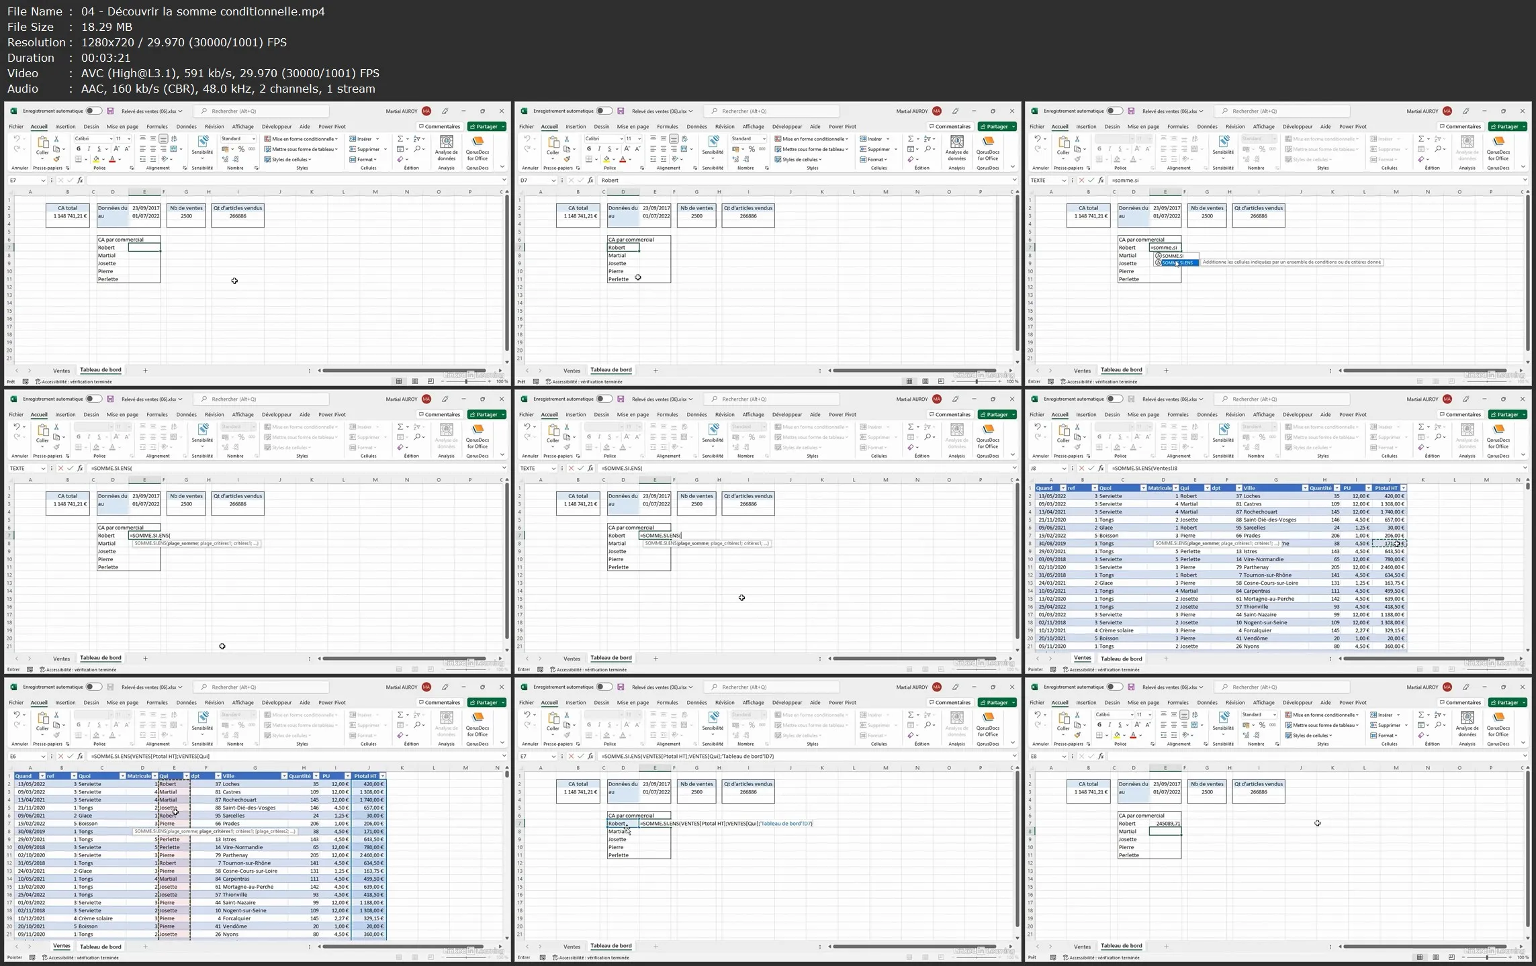1536x966 pixels.
Task: Adjust the zoom slider in the empty E7 frame
Action: pos(467,381)
